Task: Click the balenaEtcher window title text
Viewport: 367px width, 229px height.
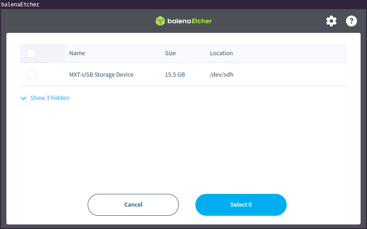Action: tap(20, 4)
